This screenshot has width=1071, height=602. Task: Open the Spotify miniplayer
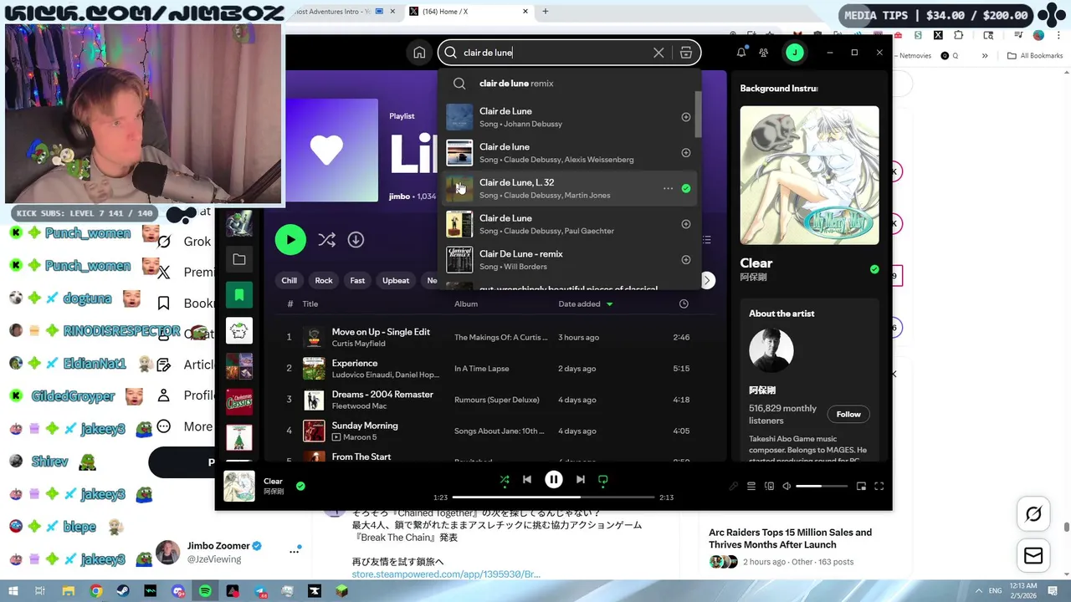click(861, 486)
